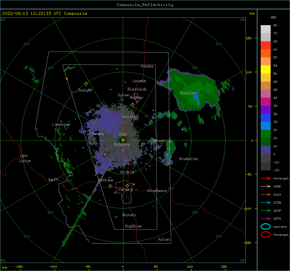Choose the green 22JP arrow legend icon
This screenshot has width=290, height=271.
click(266, 210)
